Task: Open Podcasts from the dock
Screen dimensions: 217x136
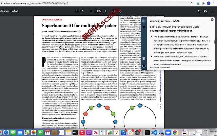Action: [x=89, y=133]
